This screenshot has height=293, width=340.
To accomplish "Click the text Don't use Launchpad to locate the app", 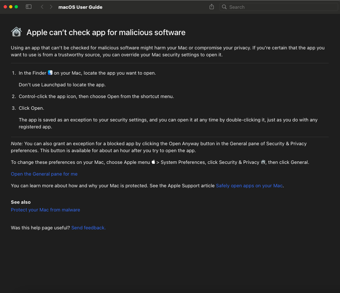I will [x=62, y=85].
